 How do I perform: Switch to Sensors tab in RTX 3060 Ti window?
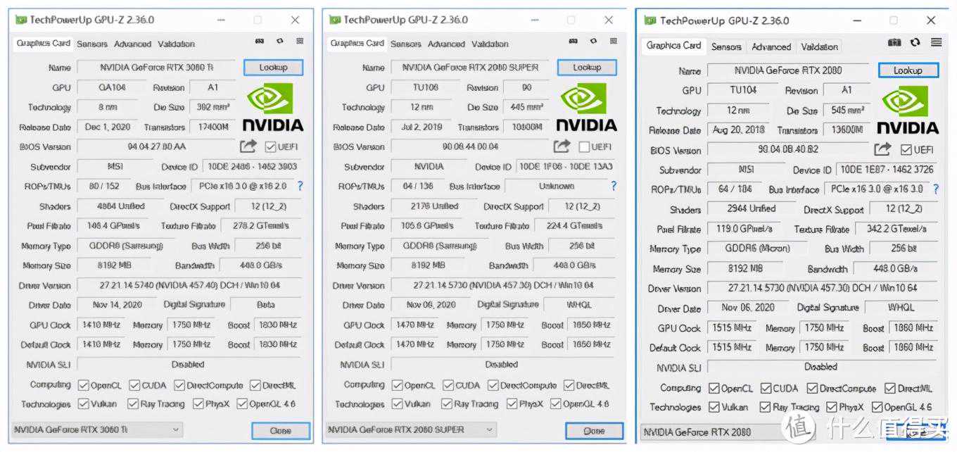[92, 44]
